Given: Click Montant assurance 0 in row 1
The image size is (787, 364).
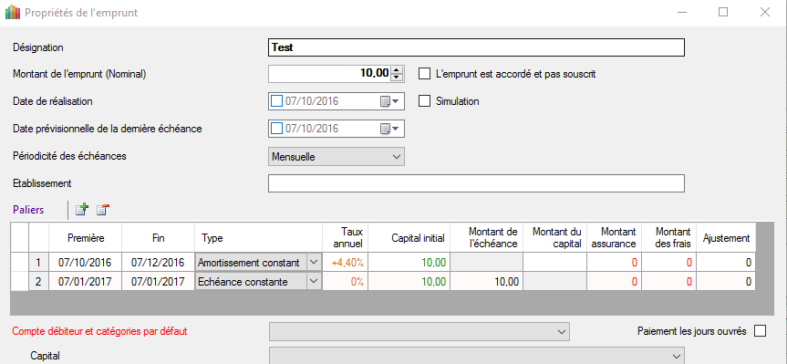Looking at the screenshot, I should tap(614, 262).
